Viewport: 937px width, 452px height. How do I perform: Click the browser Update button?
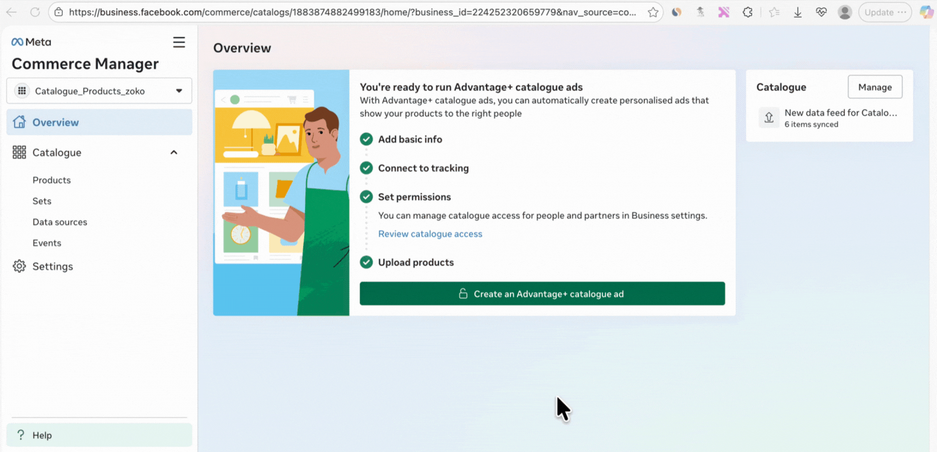(885, 12)
